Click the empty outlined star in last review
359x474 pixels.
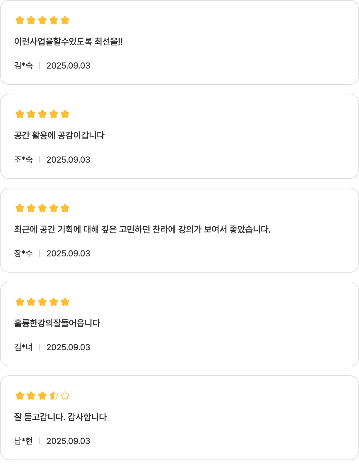pos(65,396)
